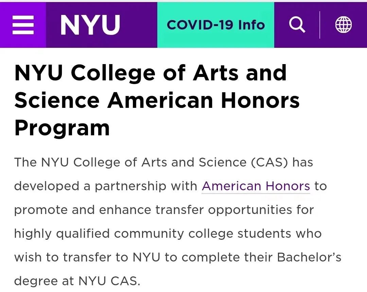Click the word "to" after American Honors link
The height and width of the screenshot is (292, 367).
click(x=321, y=186)
